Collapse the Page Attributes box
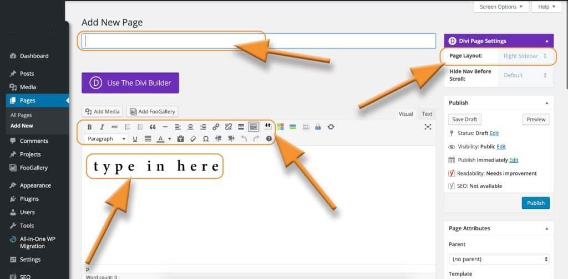Image resolution: width=568 pixels, height=279 pixels. click(x=546, y=229)
